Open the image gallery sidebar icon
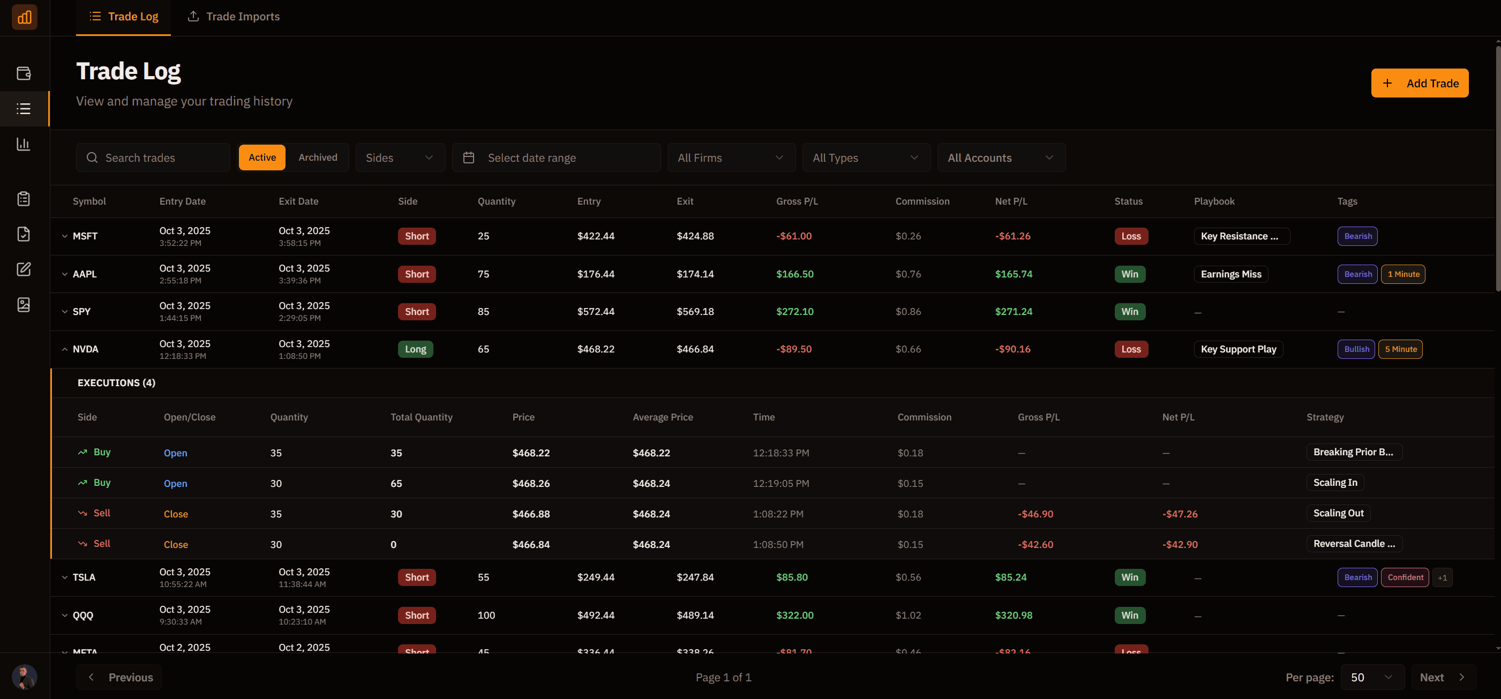The height and width of the screenshot is (699, 1501). click(x=24, y=304)
